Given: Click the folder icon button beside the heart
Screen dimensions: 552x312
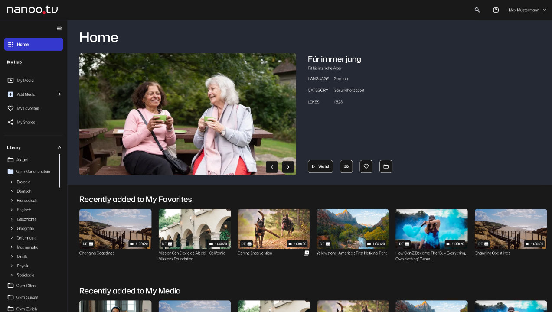Looking at the screenshot, I should click(x=386, y=166).
